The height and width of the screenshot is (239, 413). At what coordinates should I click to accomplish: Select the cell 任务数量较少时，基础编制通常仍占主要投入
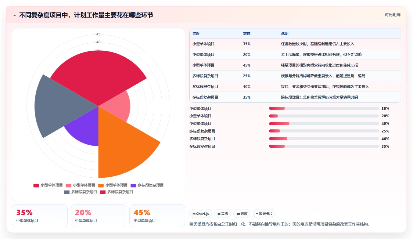318,44
